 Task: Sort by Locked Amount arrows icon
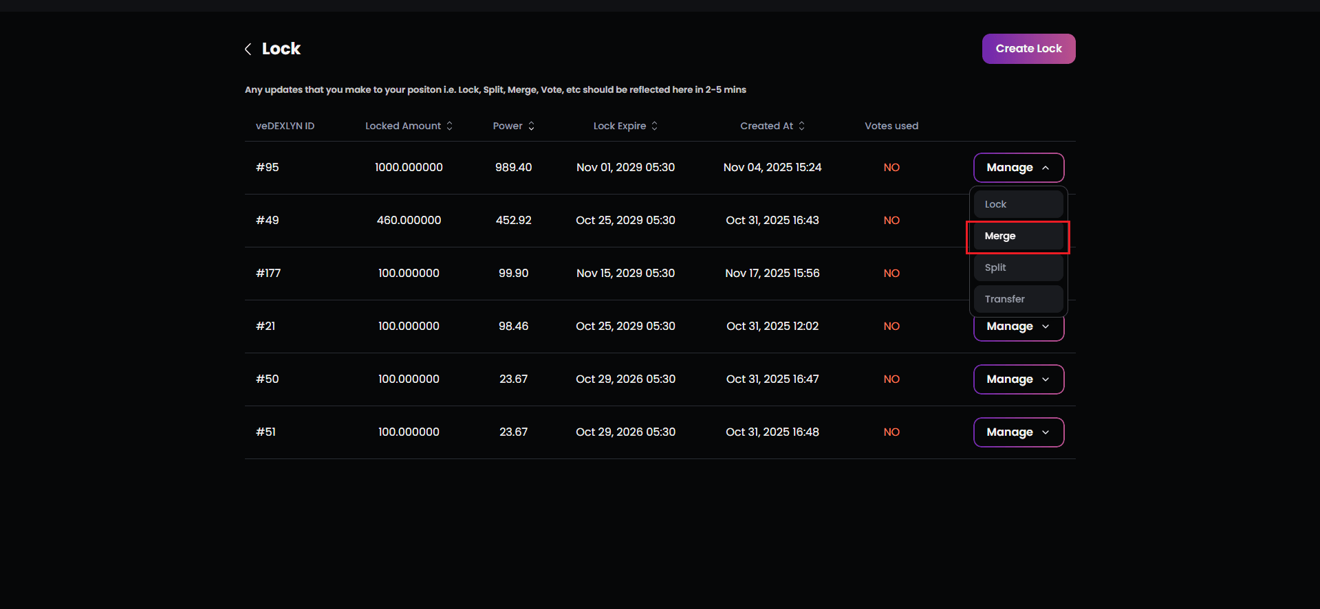pos(449,126)
